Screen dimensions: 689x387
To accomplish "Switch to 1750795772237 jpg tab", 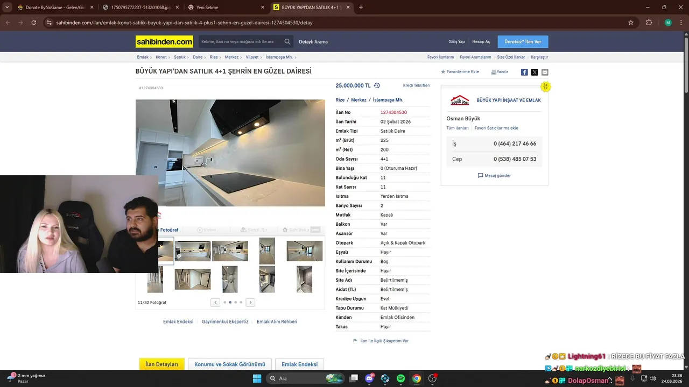I will coord(140,8).
